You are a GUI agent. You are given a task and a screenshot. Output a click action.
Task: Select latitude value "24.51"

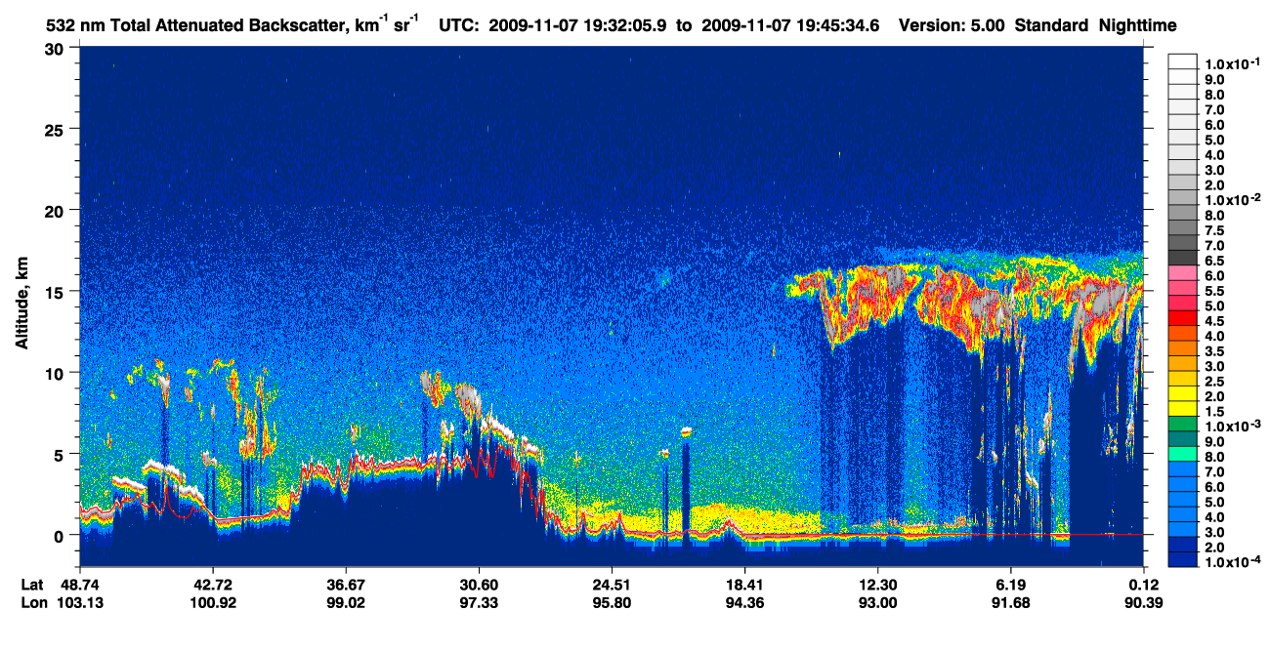[x=612, y=584]
